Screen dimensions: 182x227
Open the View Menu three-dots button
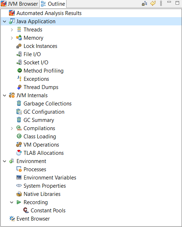coord(161,3)
